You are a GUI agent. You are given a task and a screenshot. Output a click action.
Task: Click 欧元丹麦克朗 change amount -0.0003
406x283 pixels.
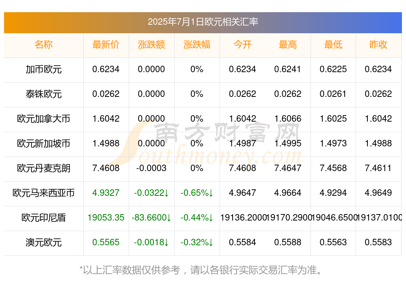click(151, 168)
